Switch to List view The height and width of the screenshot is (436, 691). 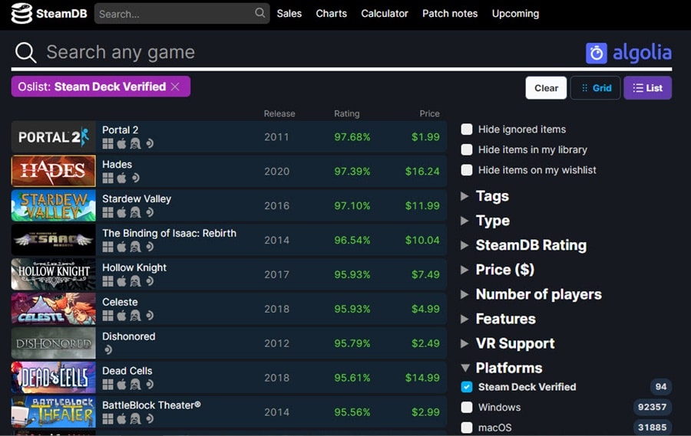(x=647, y=88)
